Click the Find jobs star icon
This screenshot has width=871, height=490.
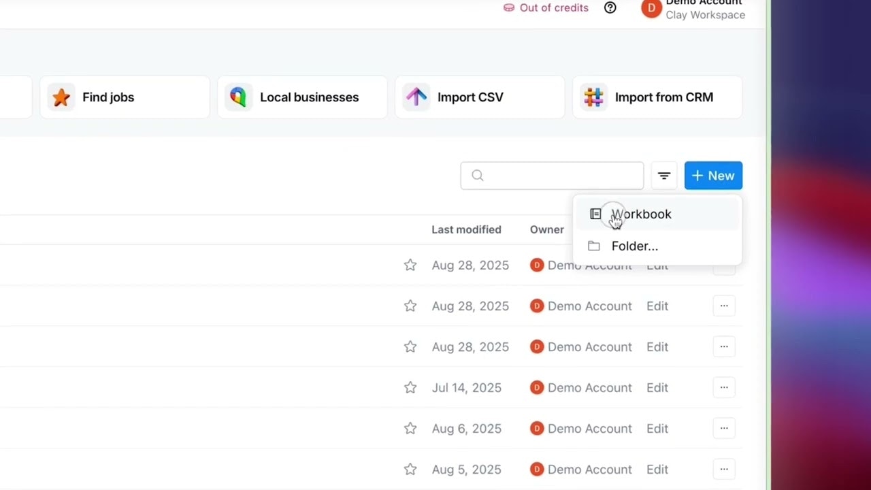coord(61,97)
